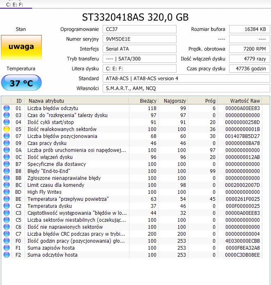The width and height of the screenshot is (271, 285).
Task: Sort by 'Wartość Raw' column header
Action: coord(240,101)
